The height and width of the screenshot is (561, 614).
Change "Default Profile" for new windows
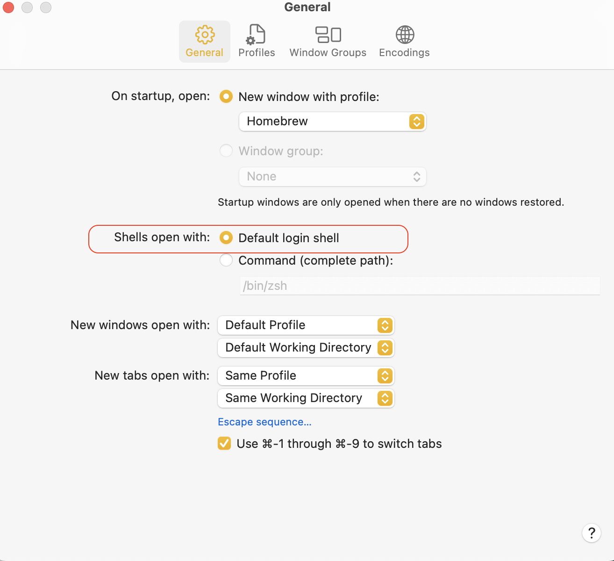pyautogui.click(x=306, y=325)
